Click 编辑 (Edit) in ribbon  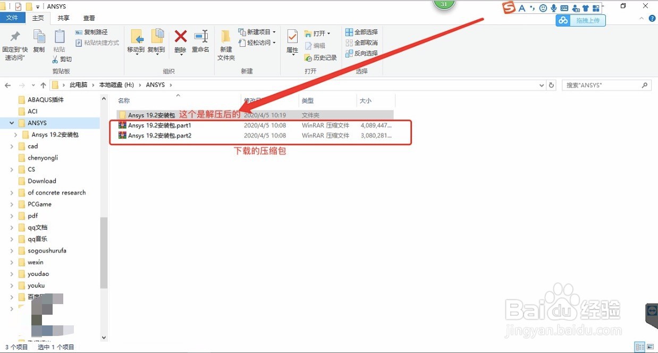click(315, 46)
